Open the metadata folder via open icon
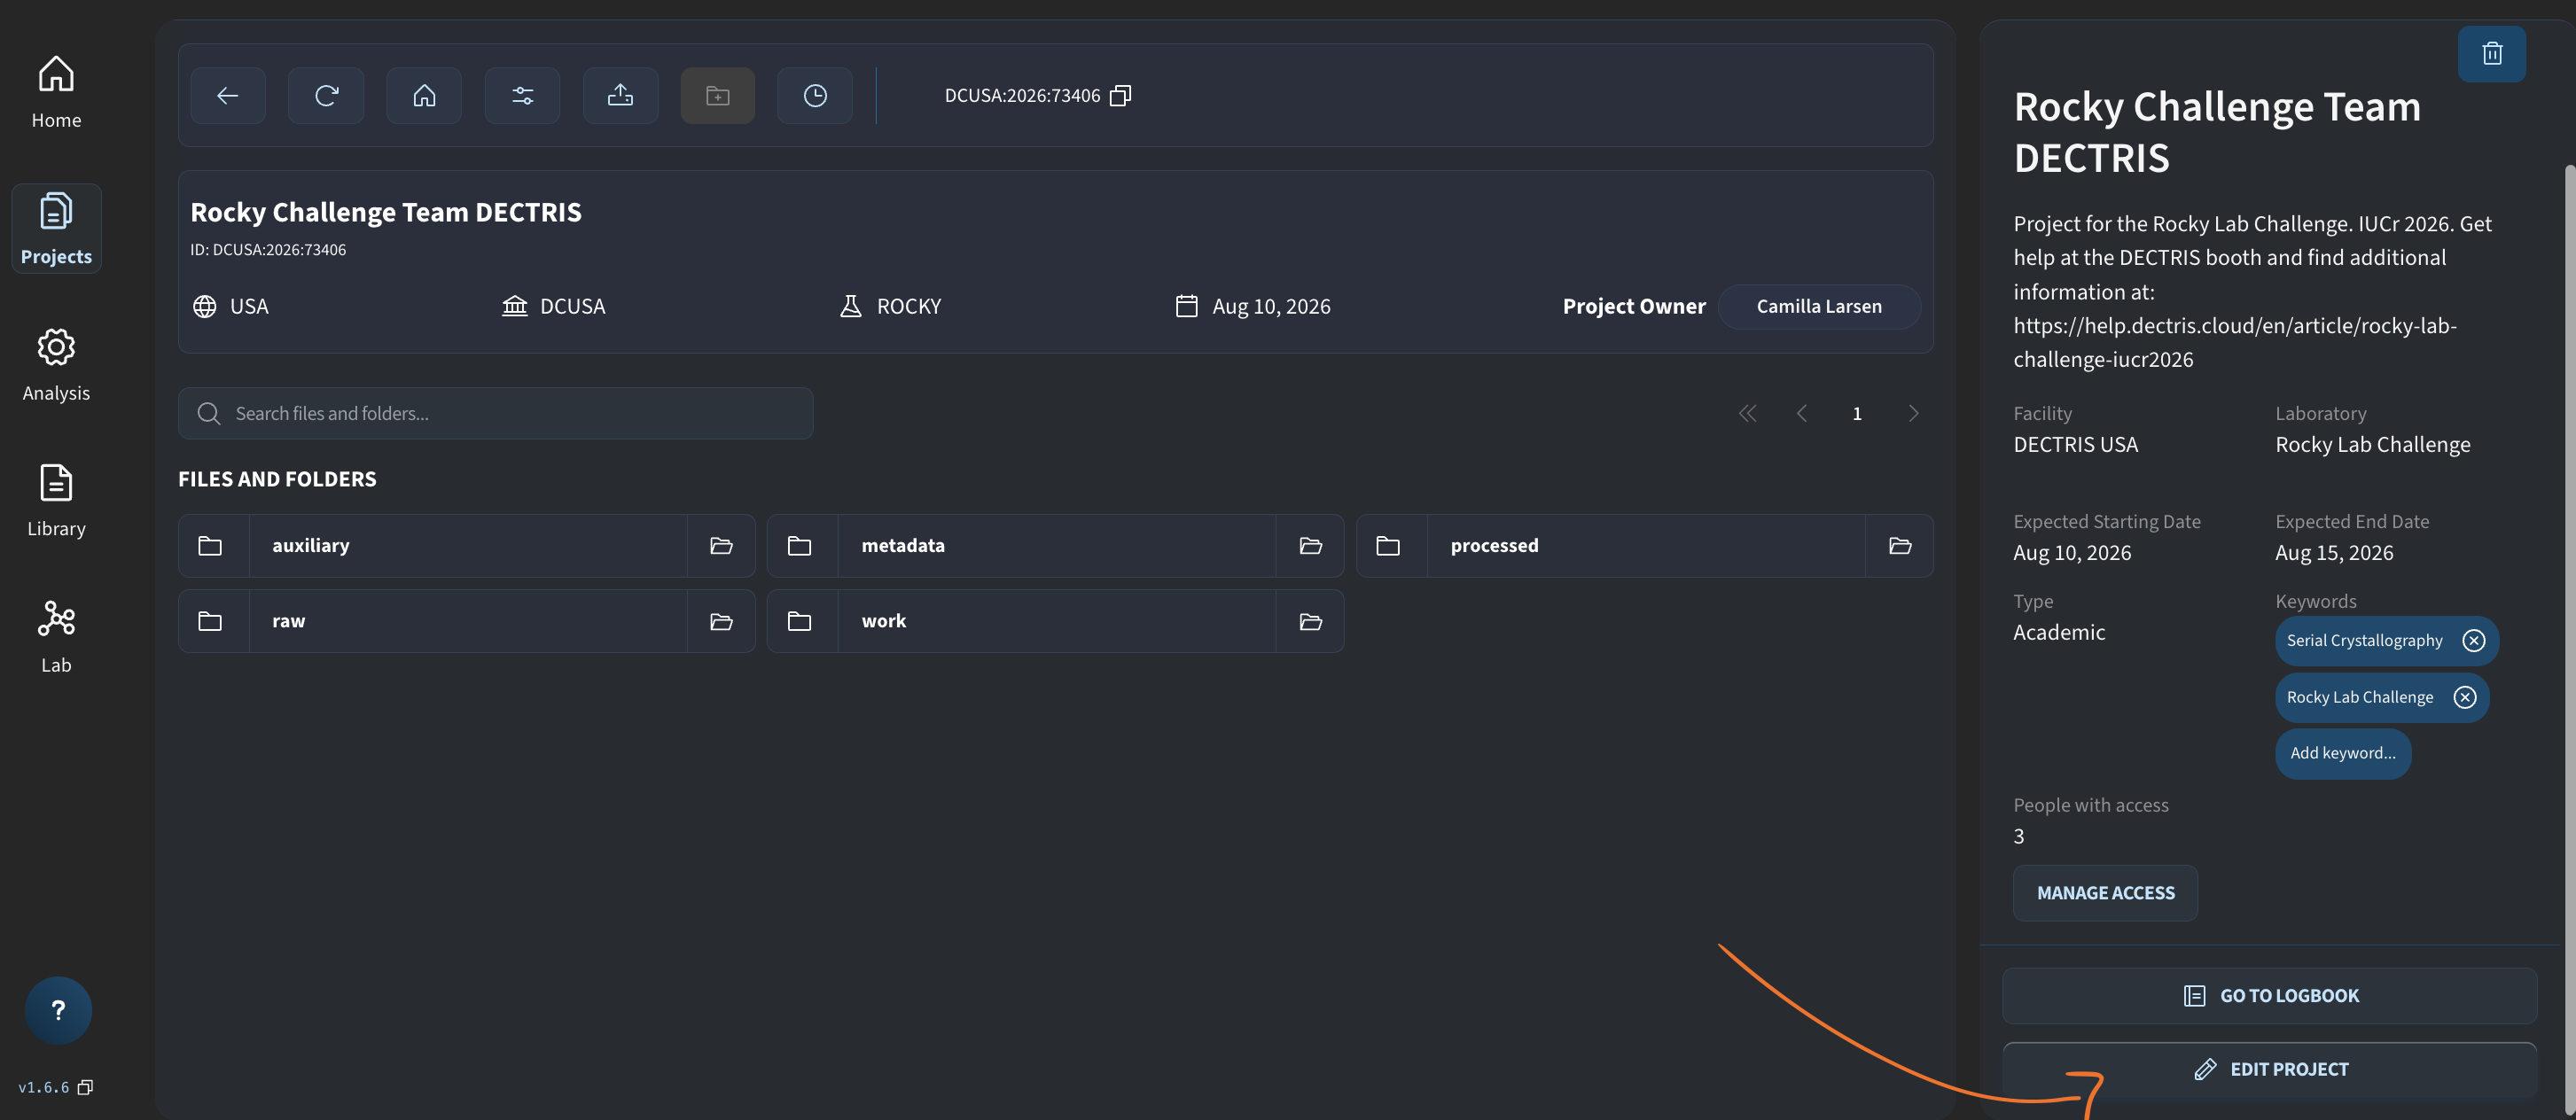 (x=1310, y=546)
